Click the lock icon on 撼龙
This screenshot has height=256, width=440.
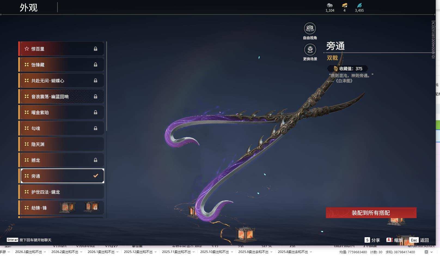96,160
